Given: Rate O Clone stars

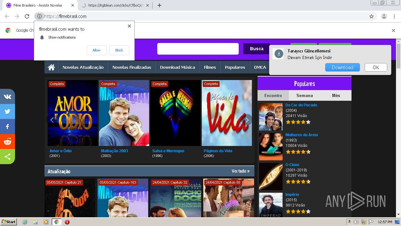Looking at the screenshot, I should [x=298, y=182].
